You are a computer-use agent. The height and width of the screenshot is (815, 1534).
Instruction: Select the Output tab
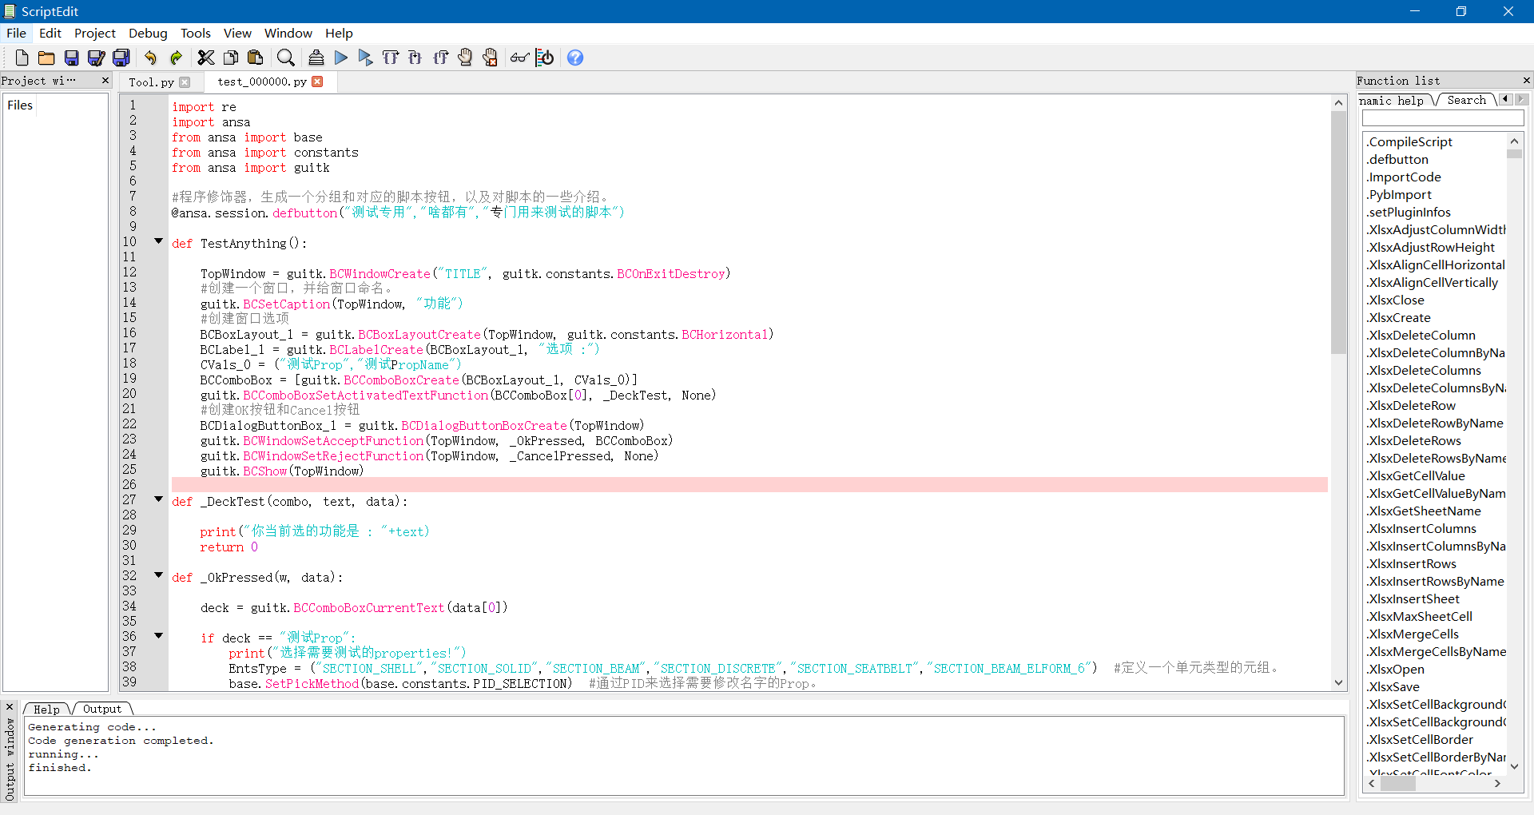point(102,709)
